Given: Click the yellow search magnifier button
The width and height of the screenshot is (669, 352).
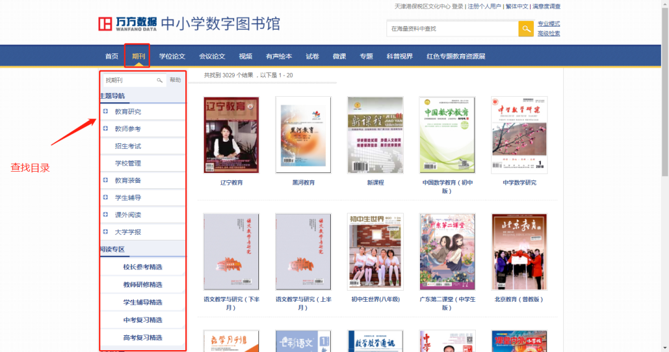Looking at the screenshot, I should click(x=526, y=29).
